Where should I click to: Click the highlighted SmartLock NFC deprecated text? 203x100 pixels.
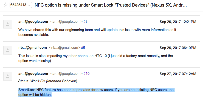[x=97, y=92]
